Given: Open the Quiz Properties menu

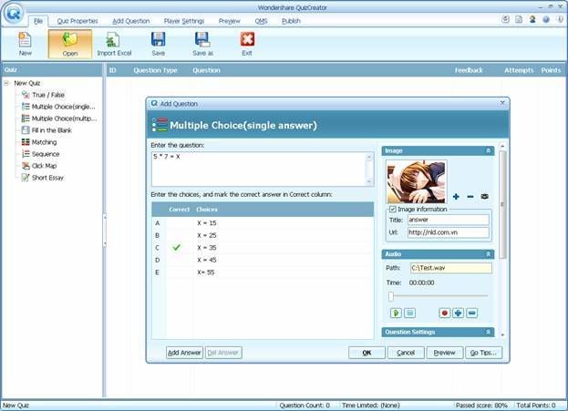Looking at the screenshot, I should 77,20.
